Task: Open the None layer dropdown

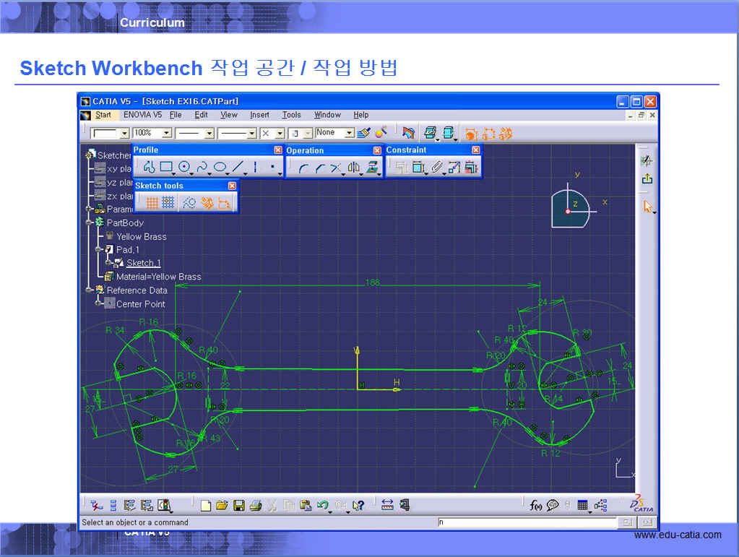Action: pos(350,133)
